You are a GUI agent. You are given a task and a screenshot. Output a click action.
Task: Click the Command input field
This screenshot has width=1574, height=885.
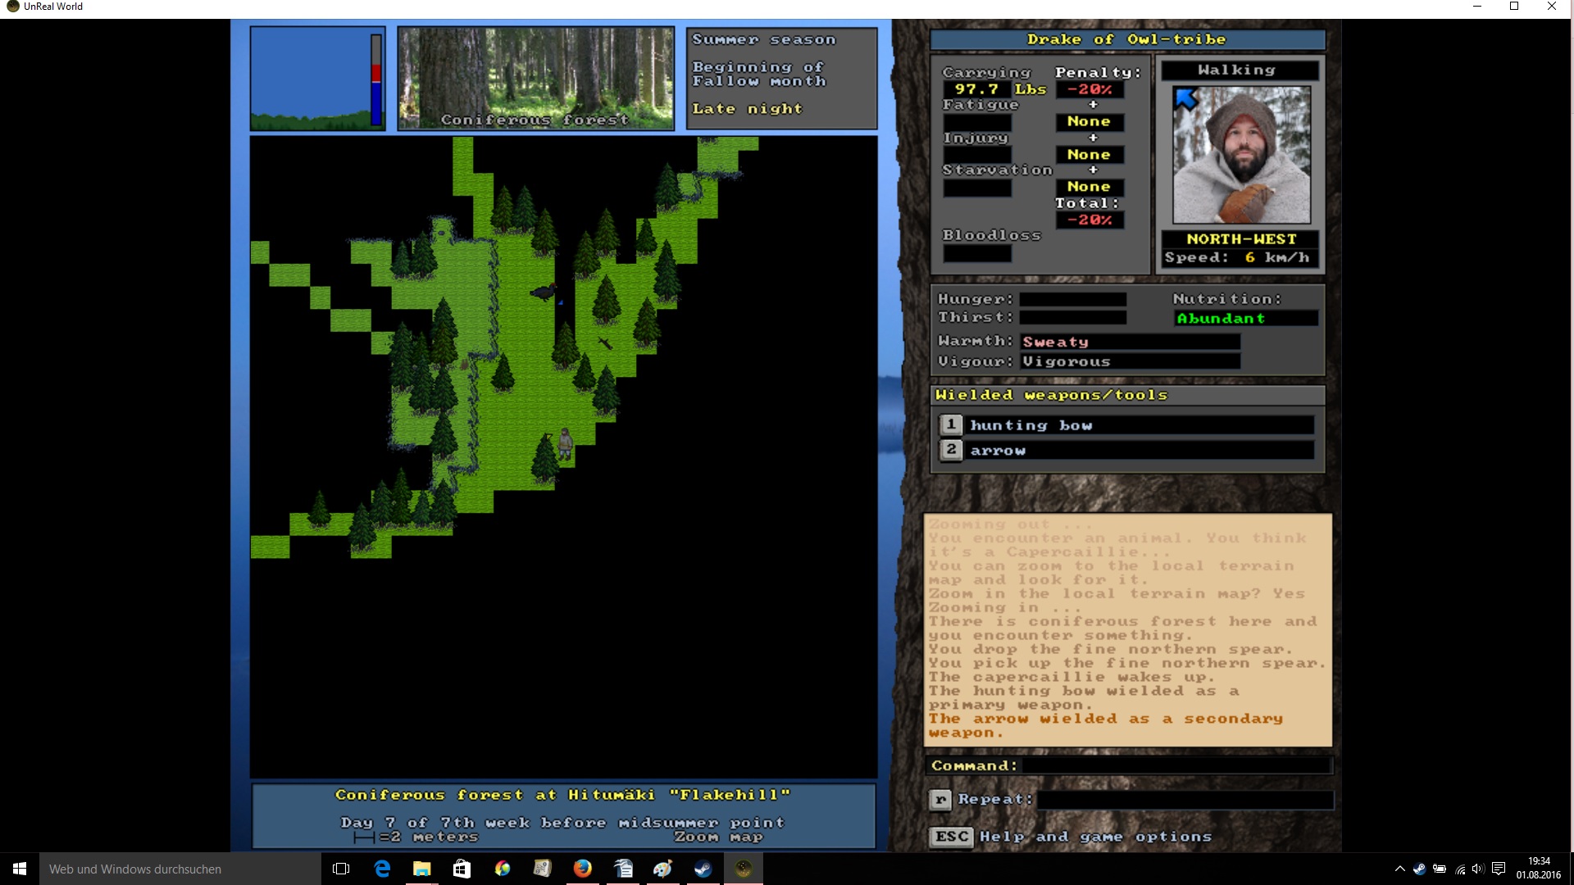click(1176, 765)
